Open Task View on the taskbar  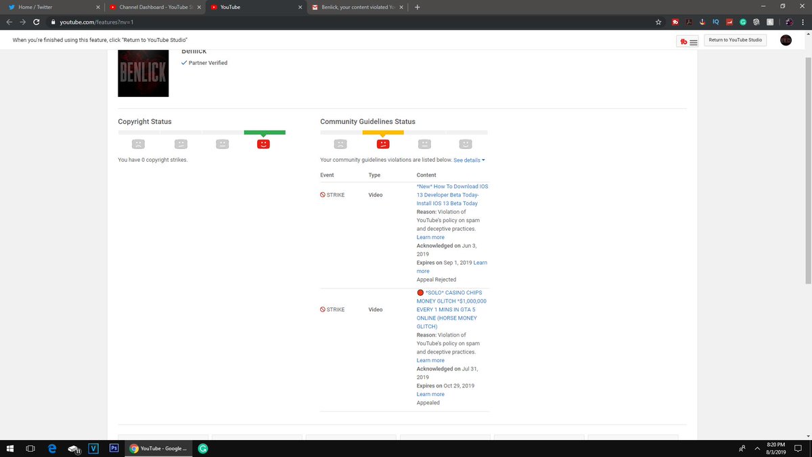[x=30, y=448]
